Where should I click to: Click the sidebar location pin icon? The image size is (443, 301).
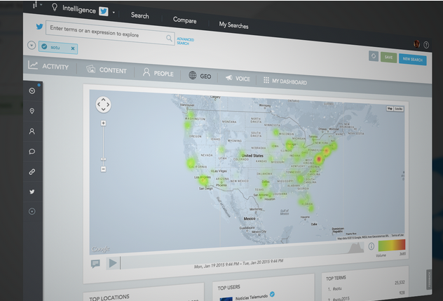(32, 111)
